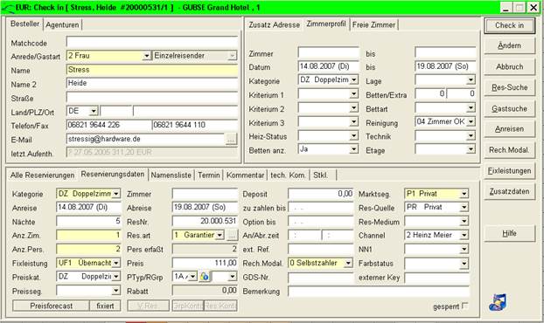Click the Fixleistungen button
This screenshot has width=544, height=323.
click(x=509, y=171)
